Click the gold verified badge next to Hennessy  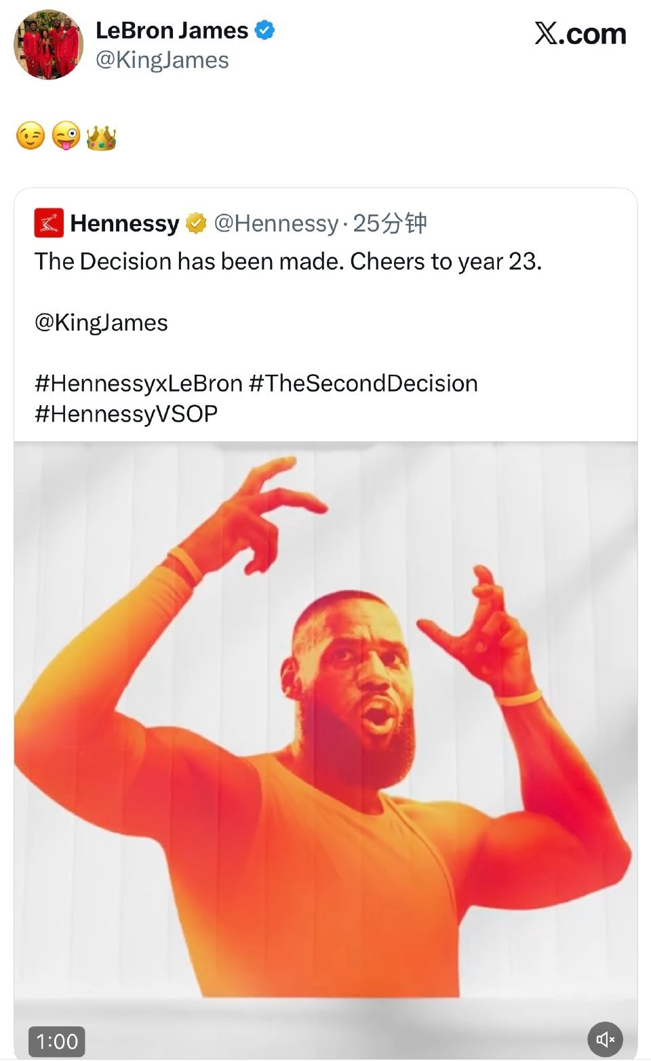click(x=196, y=223)
